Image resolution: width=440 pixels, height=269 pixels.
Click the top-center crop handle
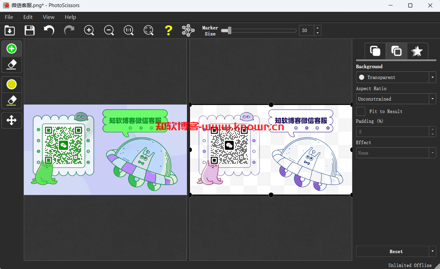(x=271, y=105)
